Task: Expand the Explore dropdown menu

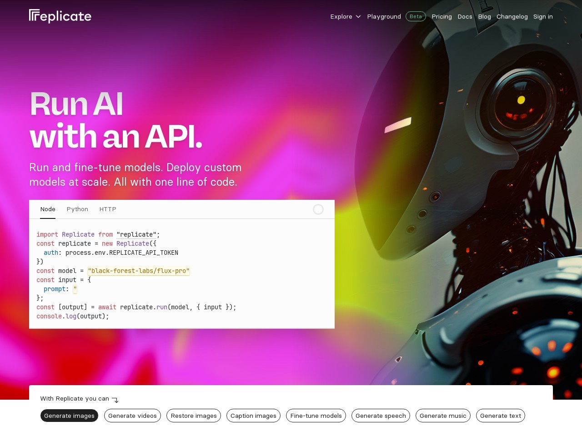Action: [345, 17]
